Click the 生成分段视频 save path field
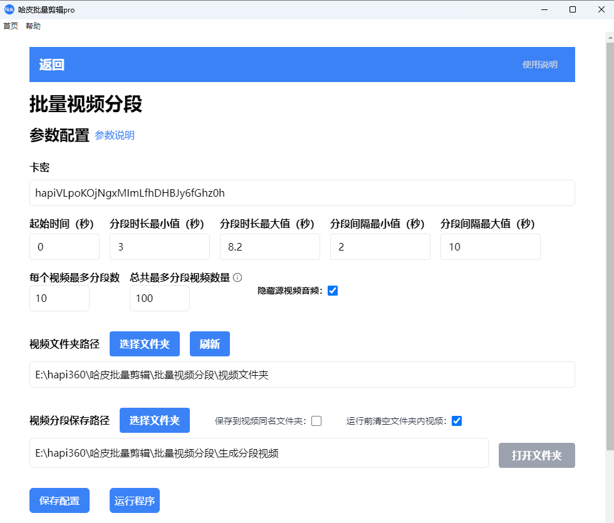The width and height of the screenshot is (614, 523). [x=259, y=453]
